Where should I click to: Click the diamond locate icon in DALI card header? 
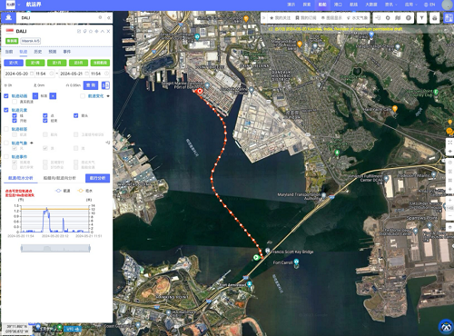tap(96, 31)
